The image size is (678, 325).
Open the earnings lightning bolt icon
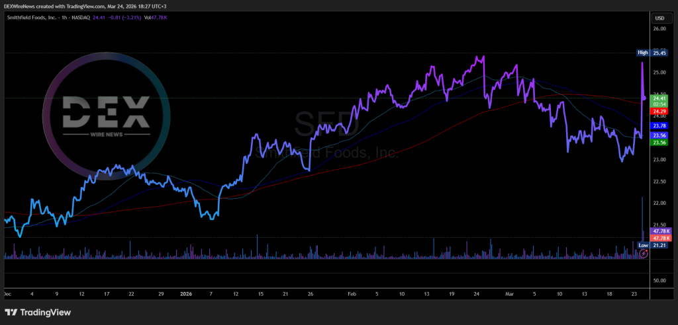point(644,254)
